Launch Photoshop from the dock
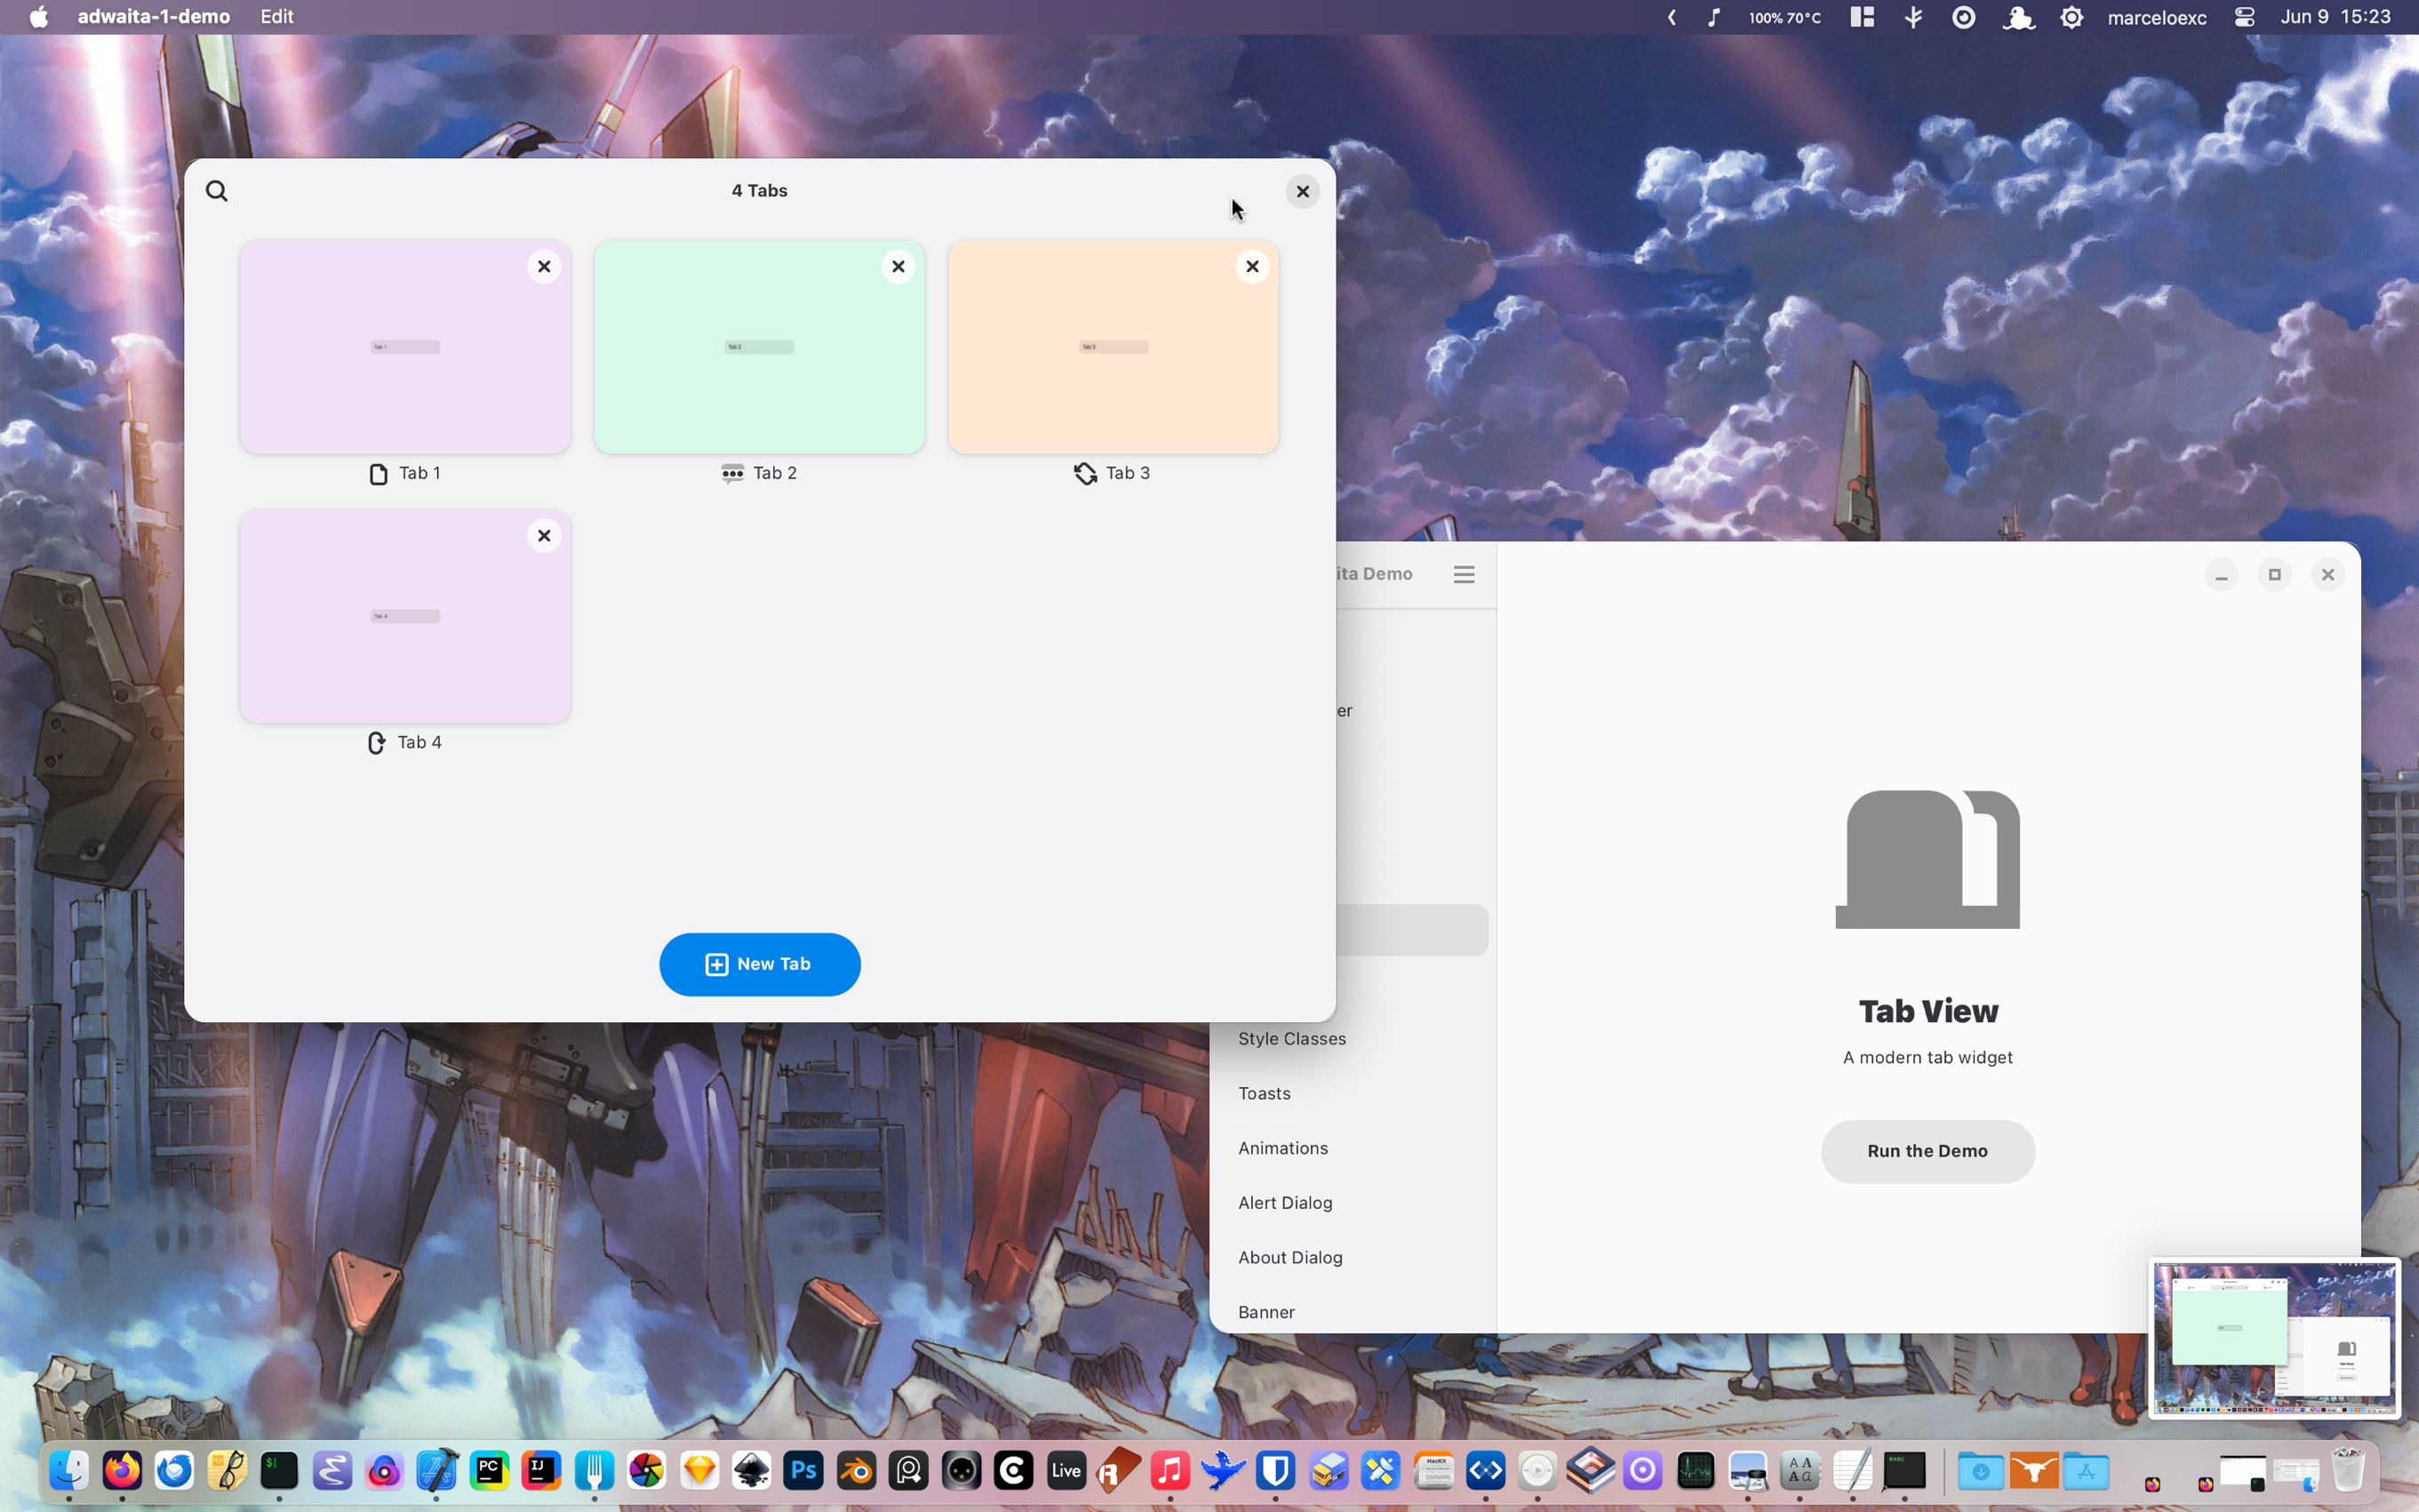 pos(803,1470)
